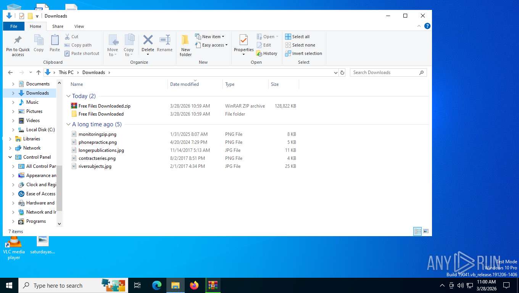This screenshot has width=519, height=293.
Task: Select Pictures in navigation pane
Action: (34, 111)
